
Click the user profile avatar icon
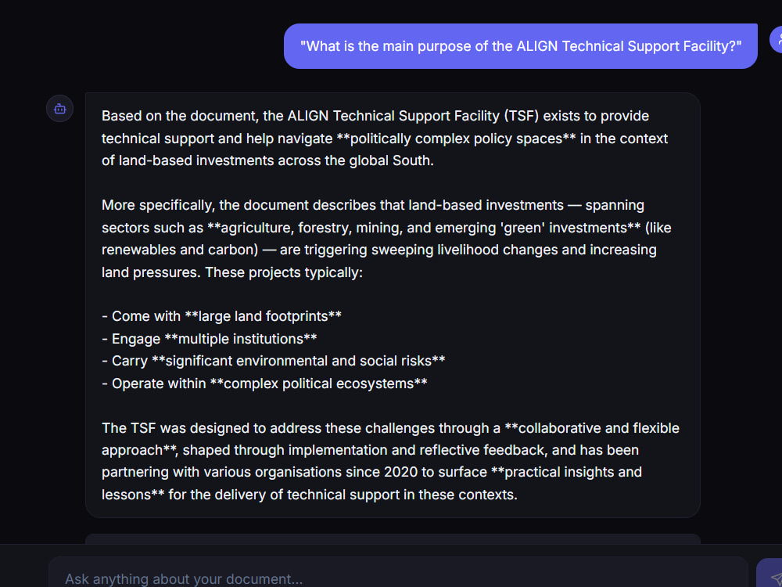[x=776, y=39]
